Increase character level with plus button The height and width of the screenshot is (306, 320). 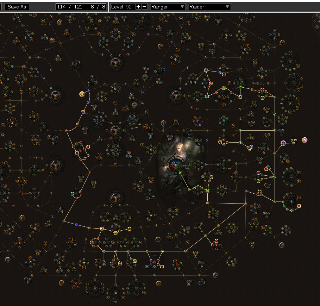138,7
